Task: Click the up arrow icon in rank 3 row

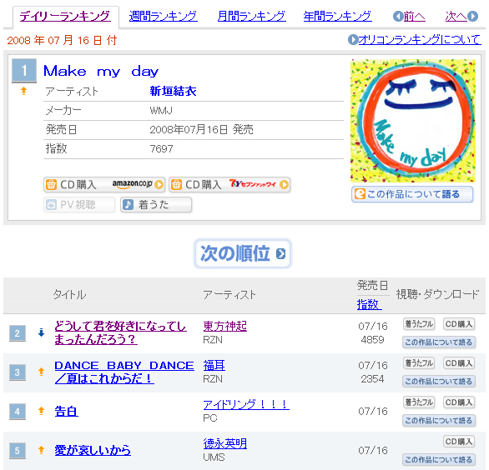Action: [x=41, y=372]
